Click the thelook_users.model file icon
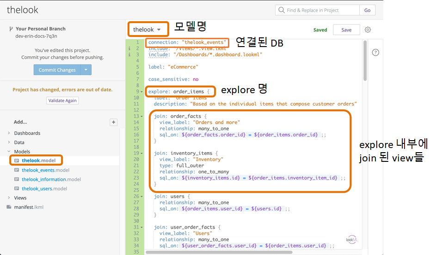This screenshot has height=255, width=436. 17,189
